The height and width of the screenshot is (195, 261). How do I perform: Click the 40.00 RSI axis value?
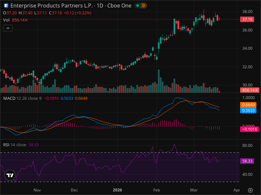pos(247,174)
